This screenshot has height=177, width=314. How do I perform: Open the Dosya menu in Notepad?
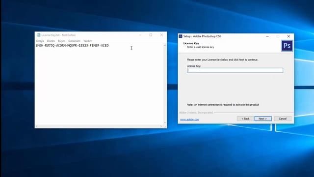click(x=40, y=41)
